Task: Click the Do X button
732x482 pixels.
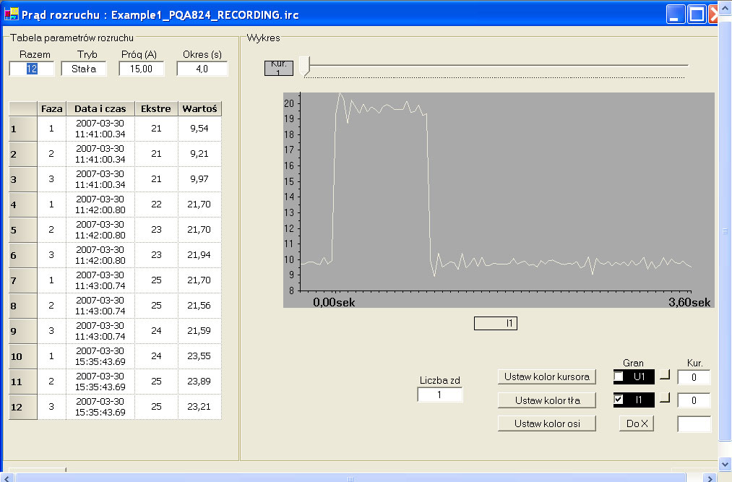Action: (637, 424)
